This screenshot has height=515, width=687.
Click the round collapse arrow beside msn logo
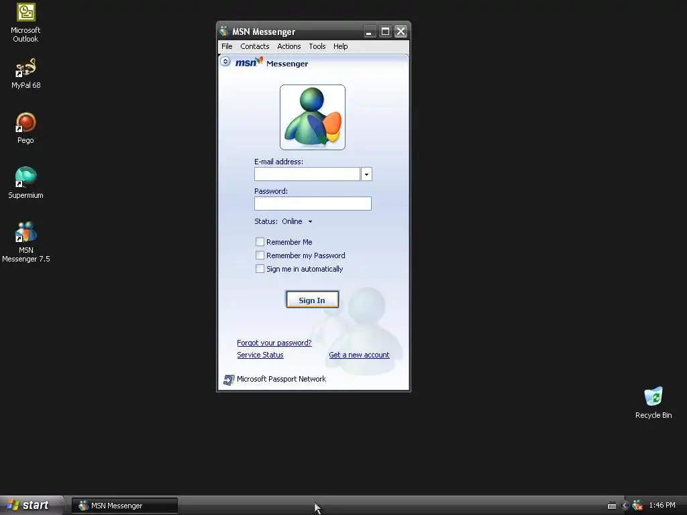click(225, 62)
